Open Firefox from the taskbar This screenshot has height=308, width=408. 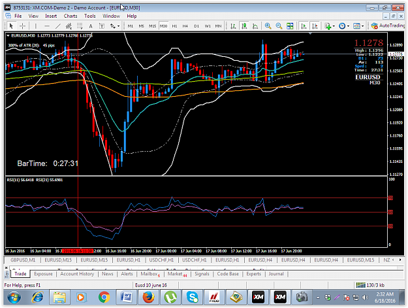(x=148, y=297)
